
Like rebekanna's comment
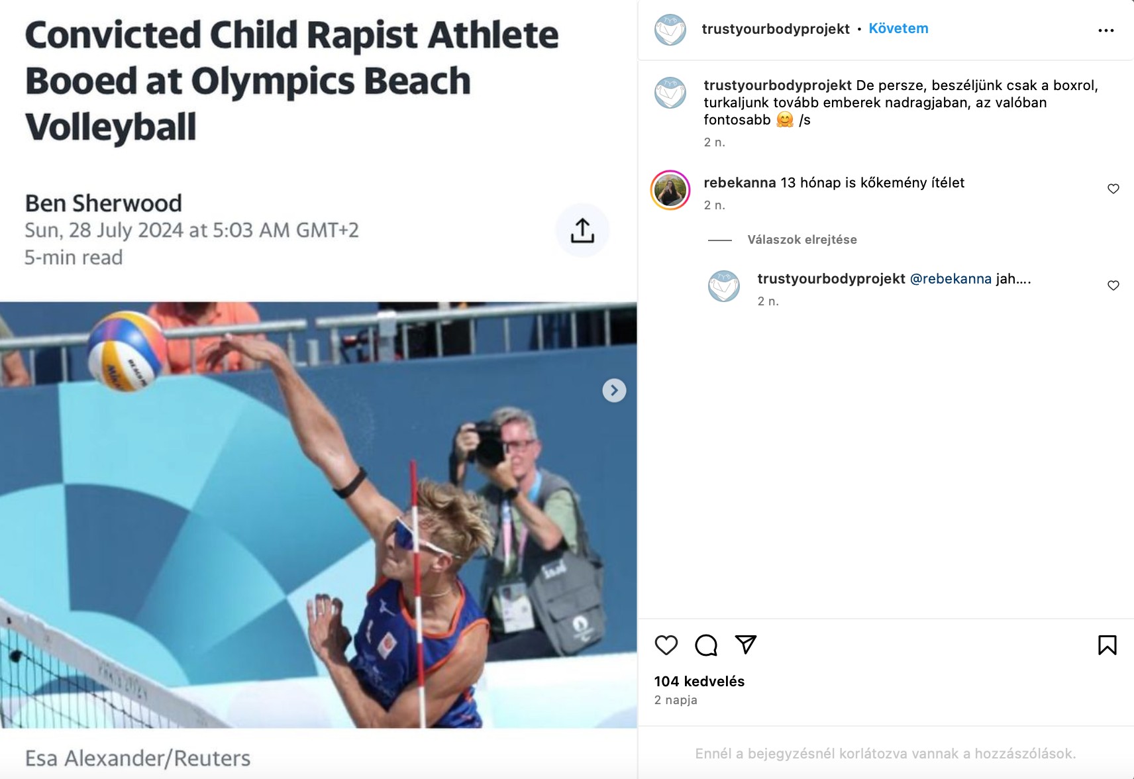coord(1113,189)
